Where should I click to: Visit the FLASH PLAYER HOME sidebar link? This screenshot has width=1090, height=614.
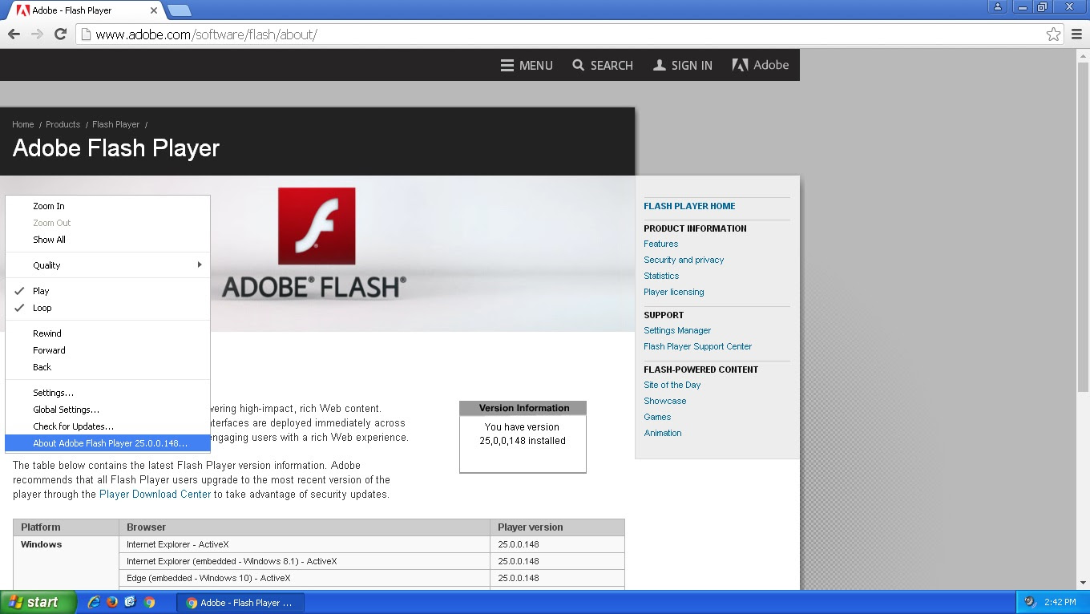coord(689,206)
